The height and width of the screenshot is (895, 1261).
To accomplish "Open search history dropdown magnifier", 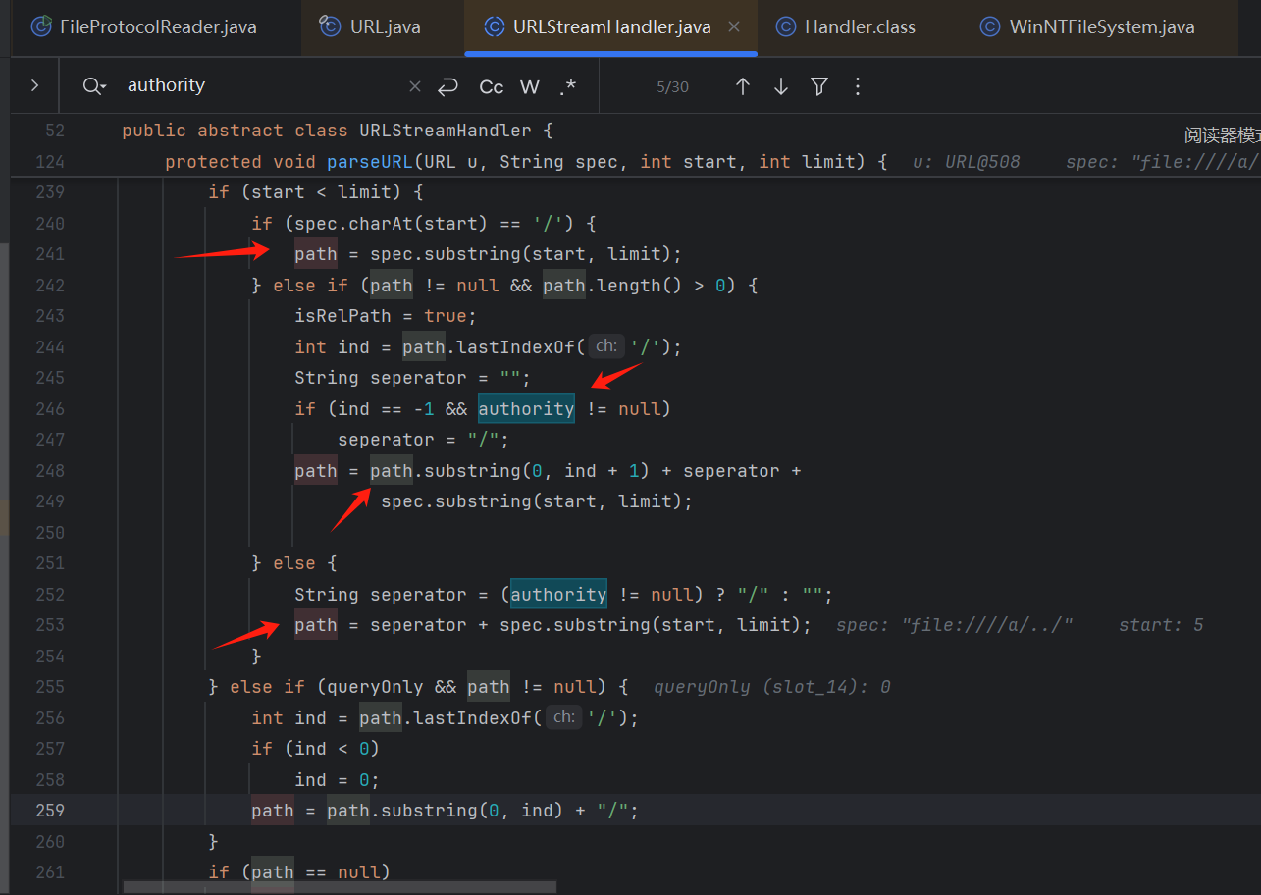I will point(95,86).
